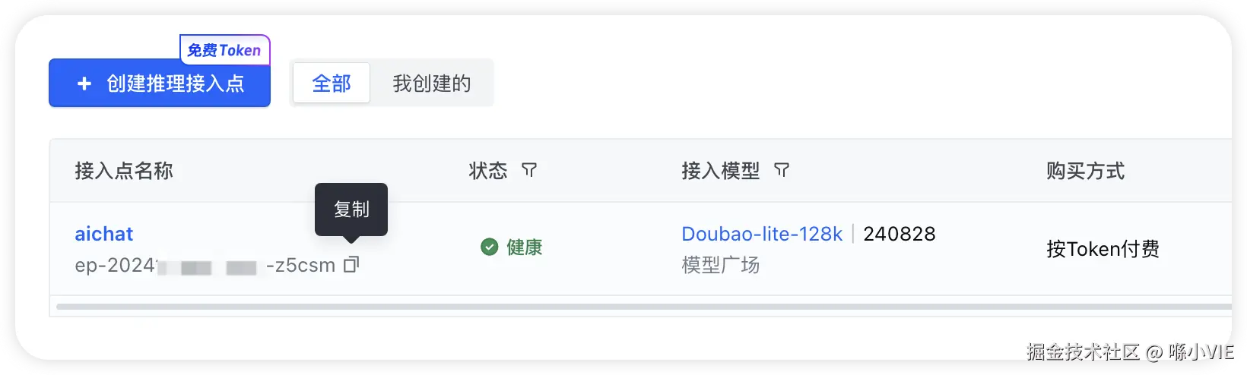The height and width of the screenshot is (375, 1247).
Task: Switch to the 全部 tab
Action: [x=332, y=84]
